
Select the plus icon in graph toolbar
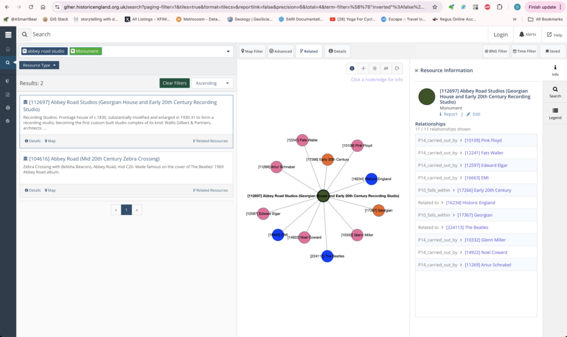click(x=363, y=69)
